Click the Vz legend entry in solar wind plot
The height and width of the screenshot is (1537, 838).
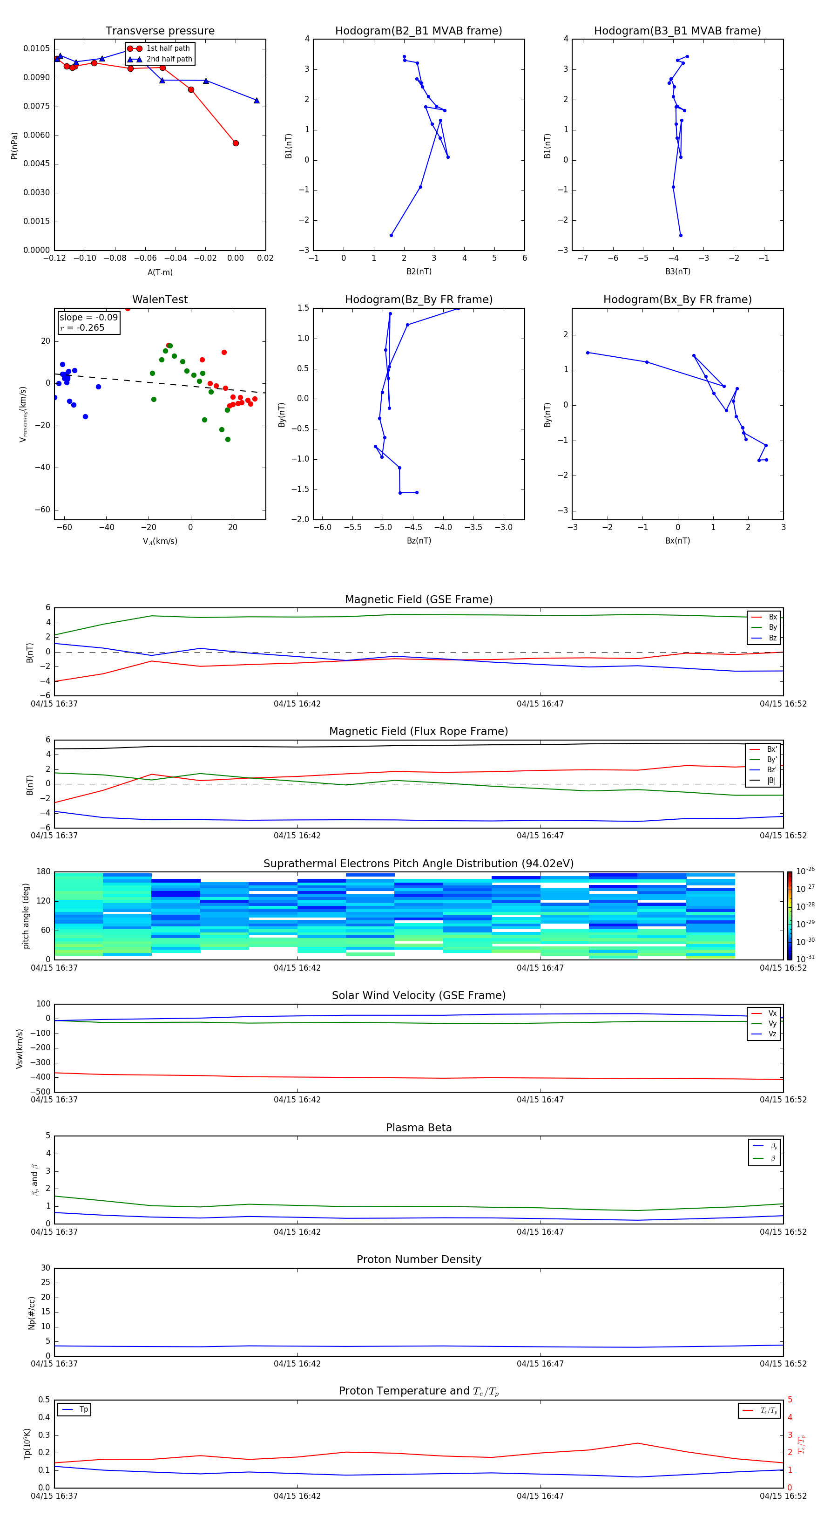click(764, 1034)
